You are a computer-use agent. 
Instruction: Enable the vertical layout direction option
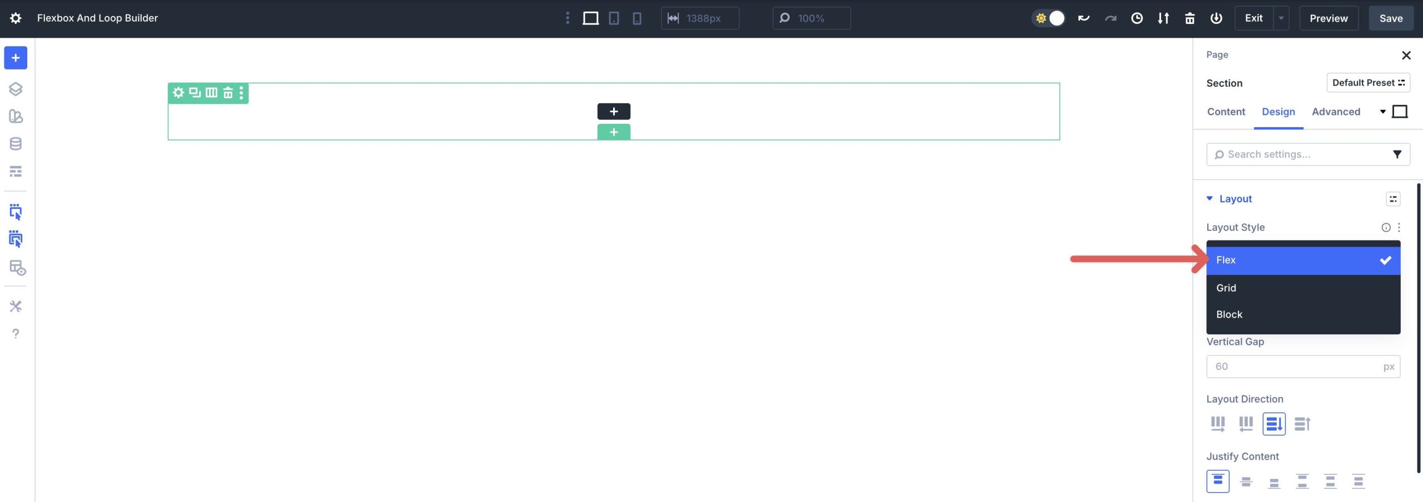[1274, 424]
